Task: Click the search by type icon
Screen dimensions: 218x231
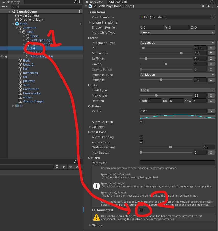Action: coord(57,167)
